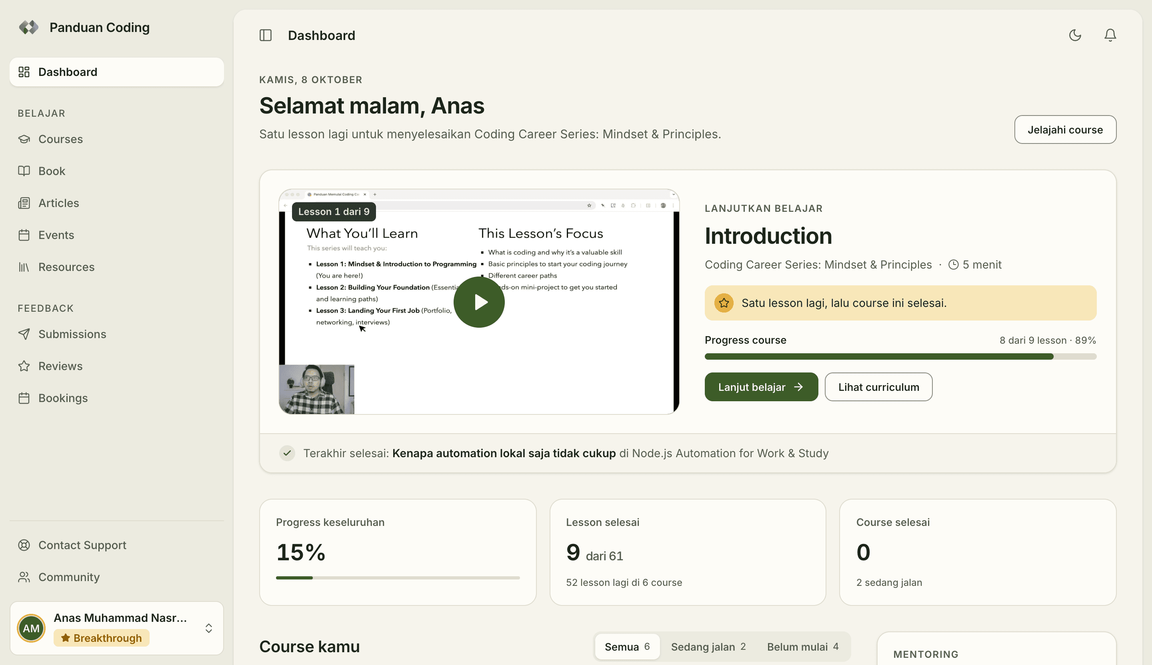Click the clock icon near 5 menit
This screenshot has height=665, width=1152.
[x=953, y=265]
